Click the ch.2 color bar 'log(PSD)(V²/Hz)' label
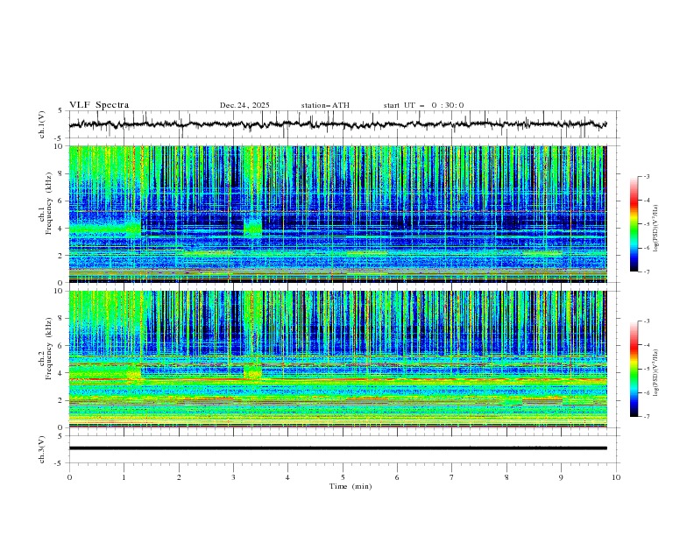The width and height of the screenshot is (694, 536). coord(656,373)
